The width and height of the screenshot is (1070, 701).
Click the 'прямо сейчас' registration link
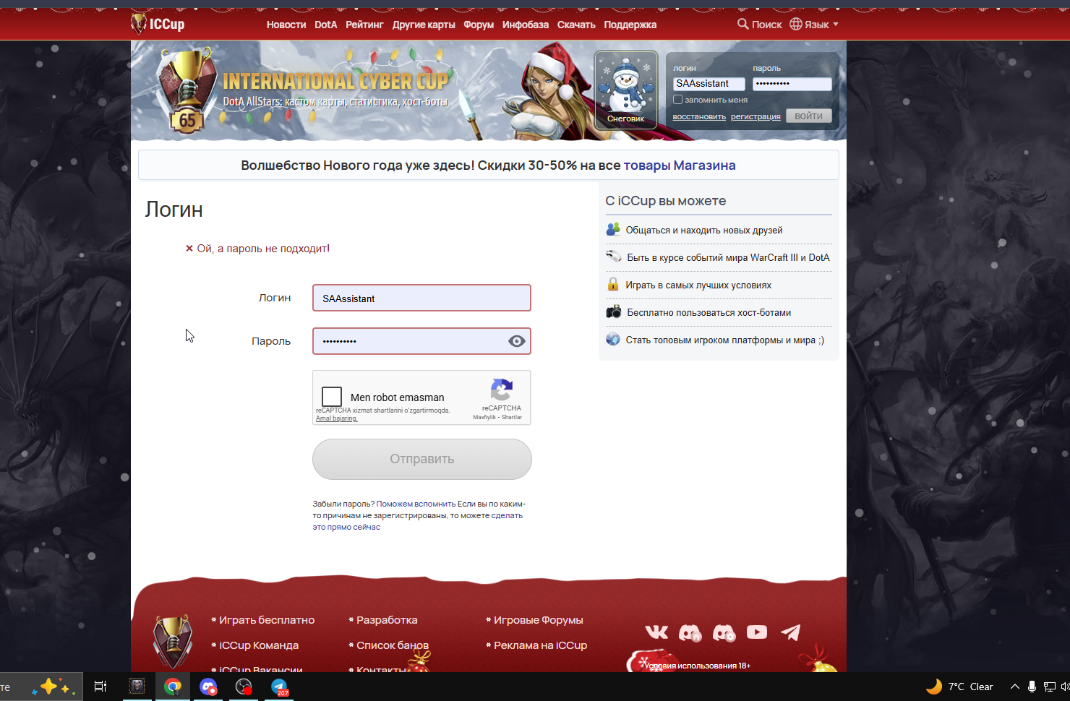pyautogui.click(x=354, y=527)
